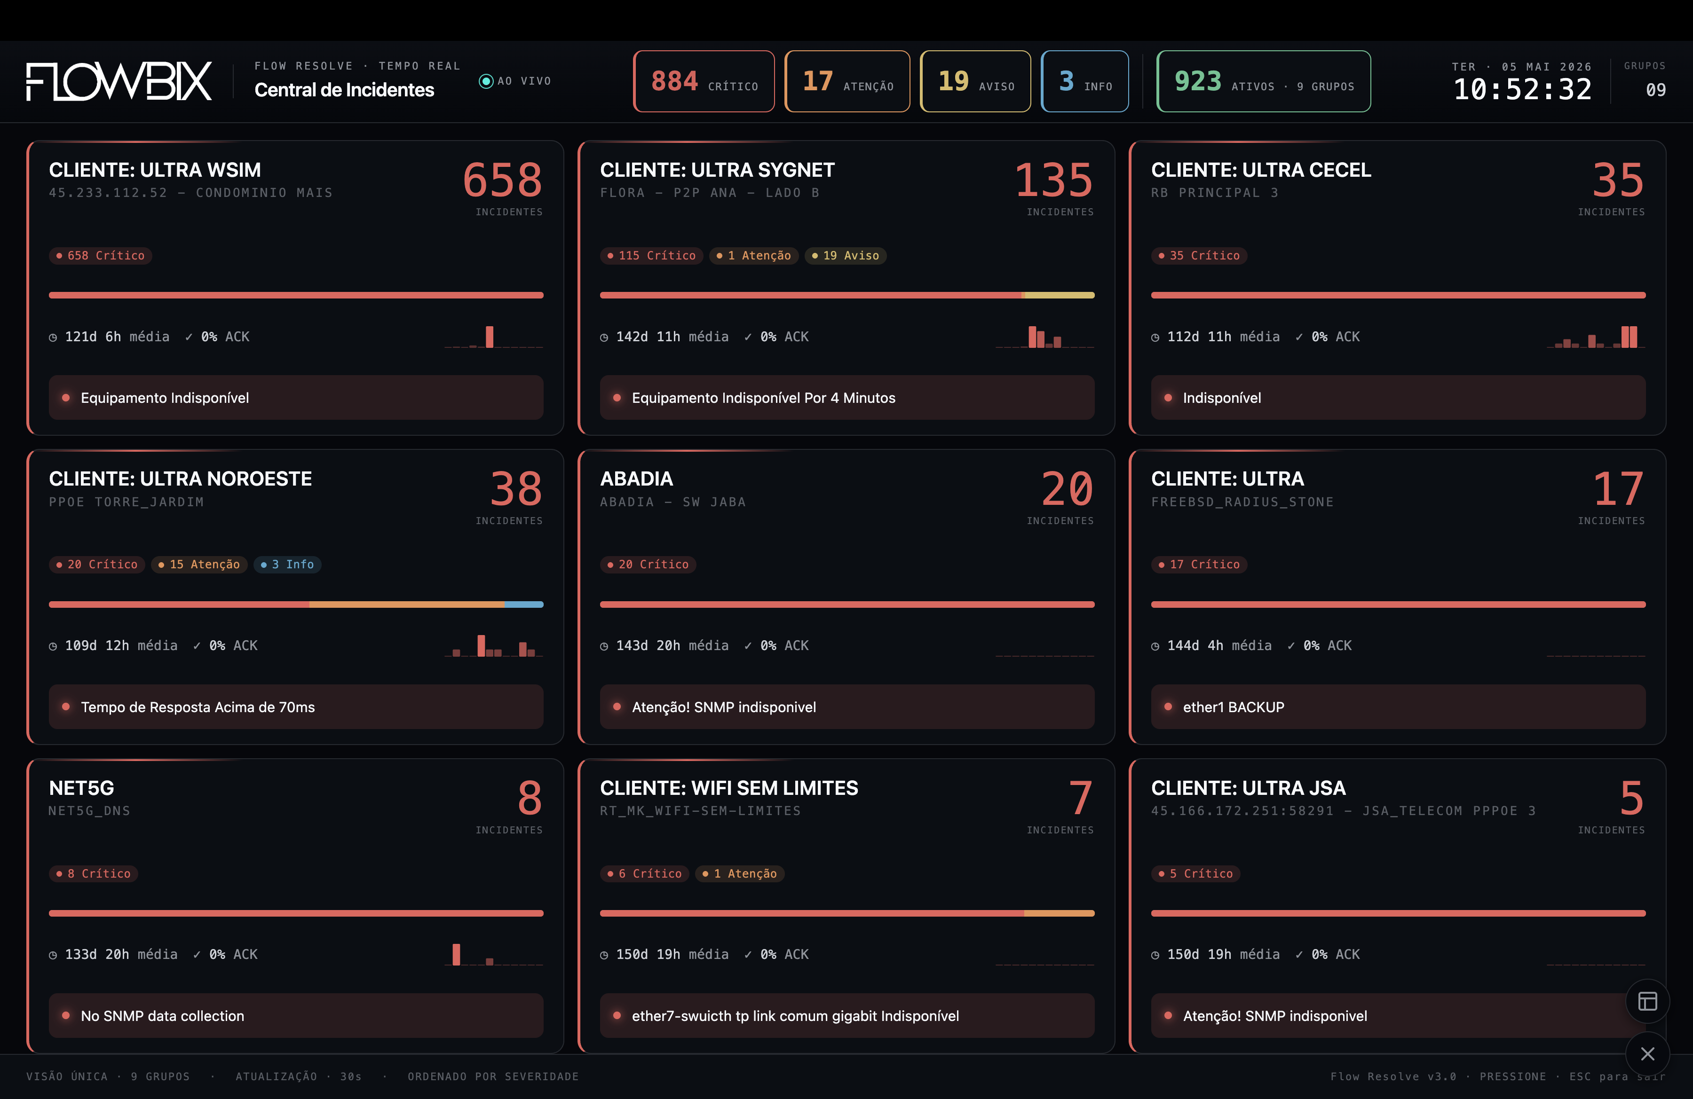Select the 17 Atenção summary box

click(847, 81)
